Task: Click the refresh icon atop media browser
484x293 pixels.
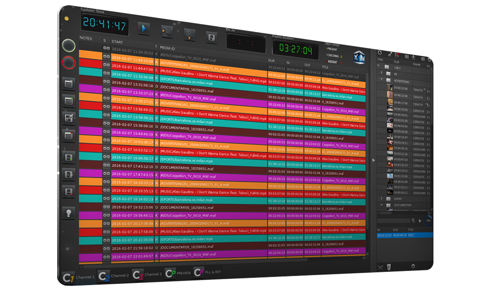Action: click(380, 53)
